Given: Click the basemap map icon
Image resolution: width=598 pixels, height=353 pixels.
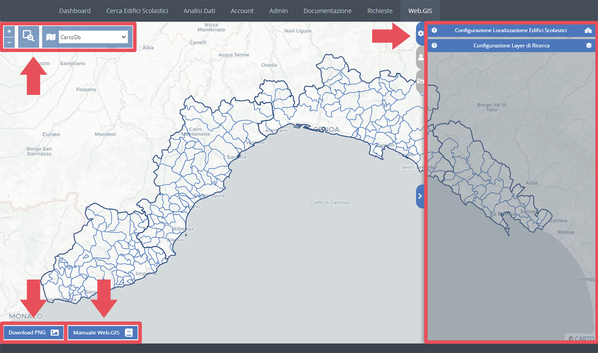Looking at the screenshot, I should click(51, 37).
